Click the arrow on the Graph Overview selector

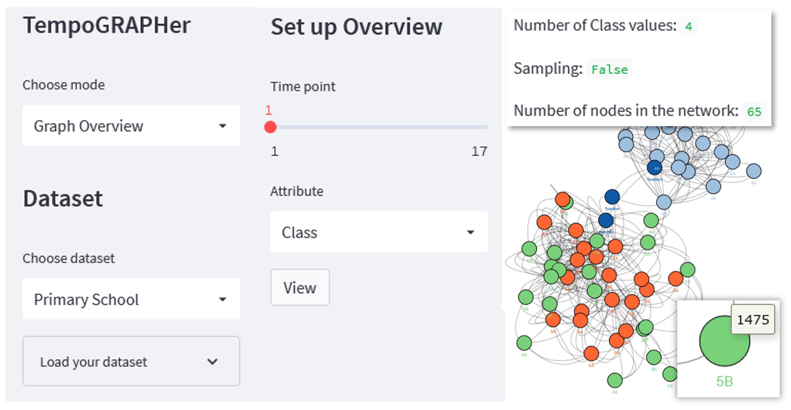pyautogui.click(x=222, y=126)
